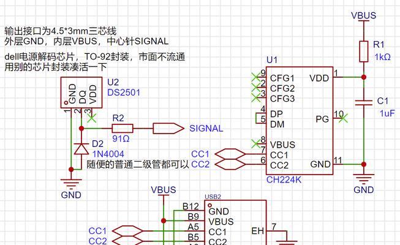Image resolution: width=400 pixels, height=245 pixels.
Task: Click the ground symbol below capacitor C1
Action: [364, 178]
